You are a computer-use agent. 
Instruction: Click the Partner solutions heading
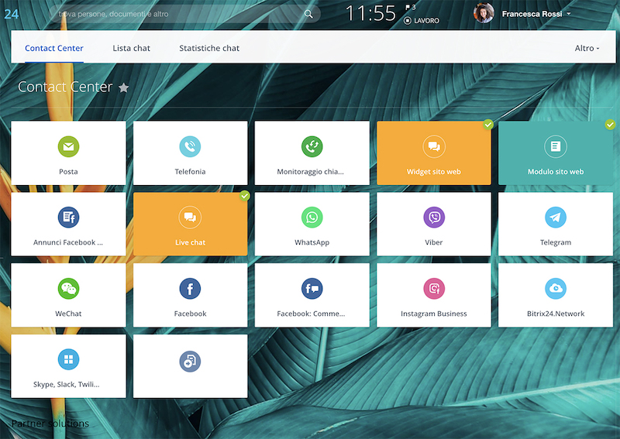[x=50, y=424]
